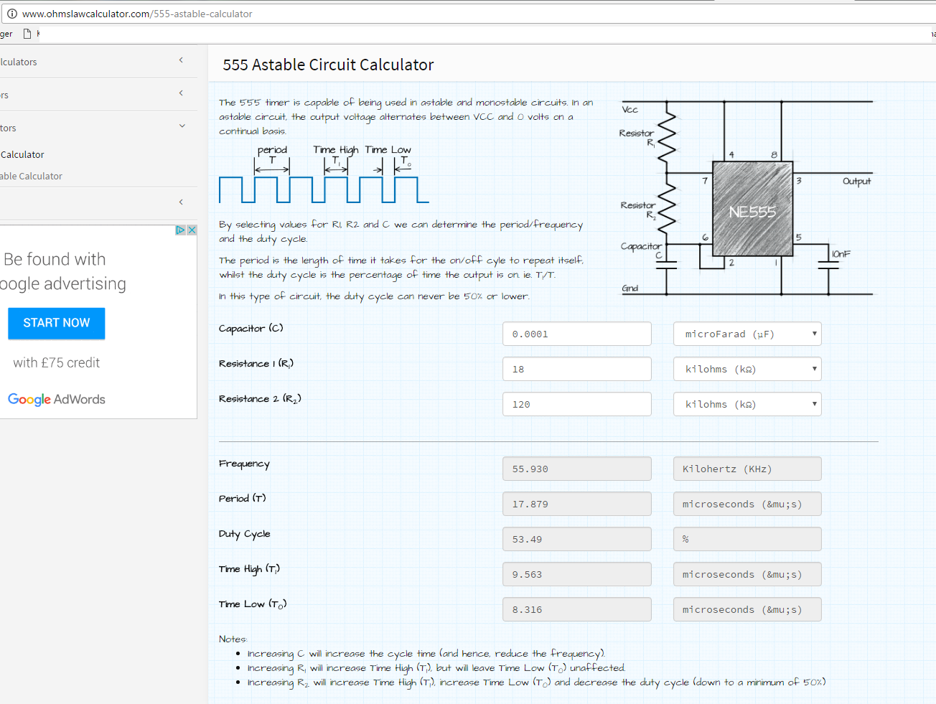Click the Period result field 17.879
This screenshot has height=704, width=936.
point(577,504)
